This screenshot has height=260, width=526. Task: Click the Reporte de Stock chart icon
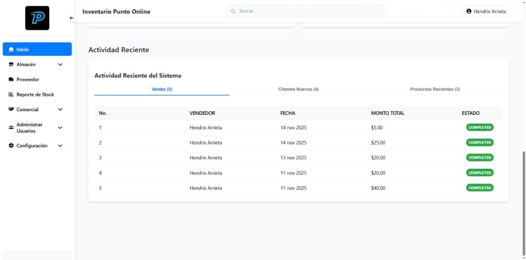[x=11, y=94]
